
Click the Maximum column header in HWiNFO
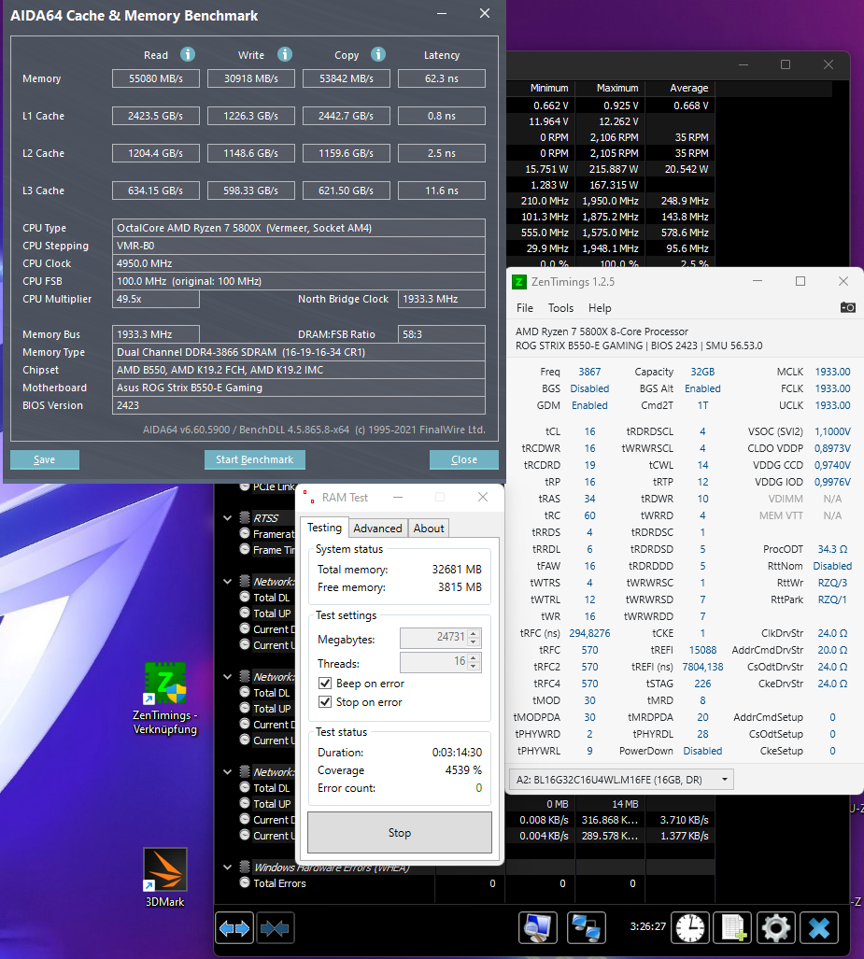coord(617,88)
